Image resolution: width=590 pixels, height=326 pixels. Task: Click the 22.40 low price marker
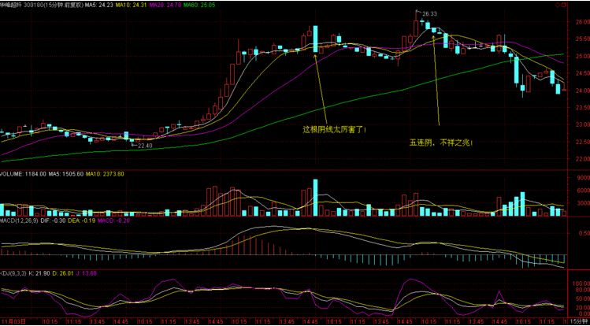point(143,146)
